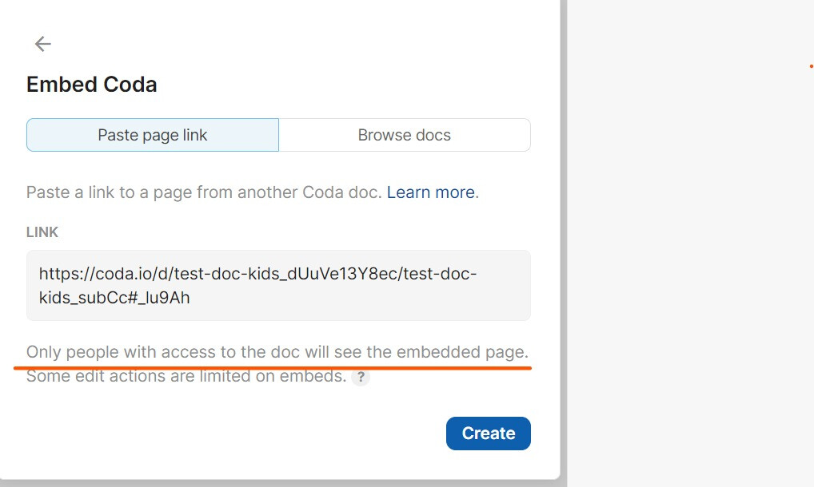814x487 pixels.
Task: Place cursor after '_lu9Ah' in the link field
Action: point(190,298)
